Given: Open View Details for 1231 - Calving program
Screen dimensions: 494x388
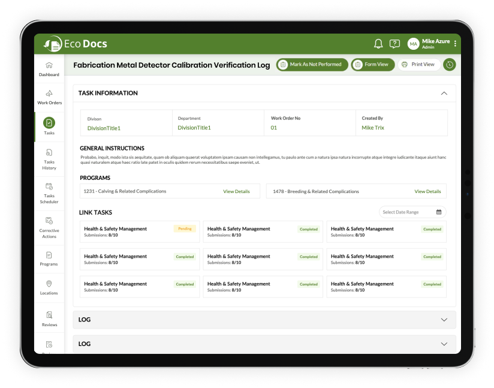Looking at the screenshot, I should point(236,191).
